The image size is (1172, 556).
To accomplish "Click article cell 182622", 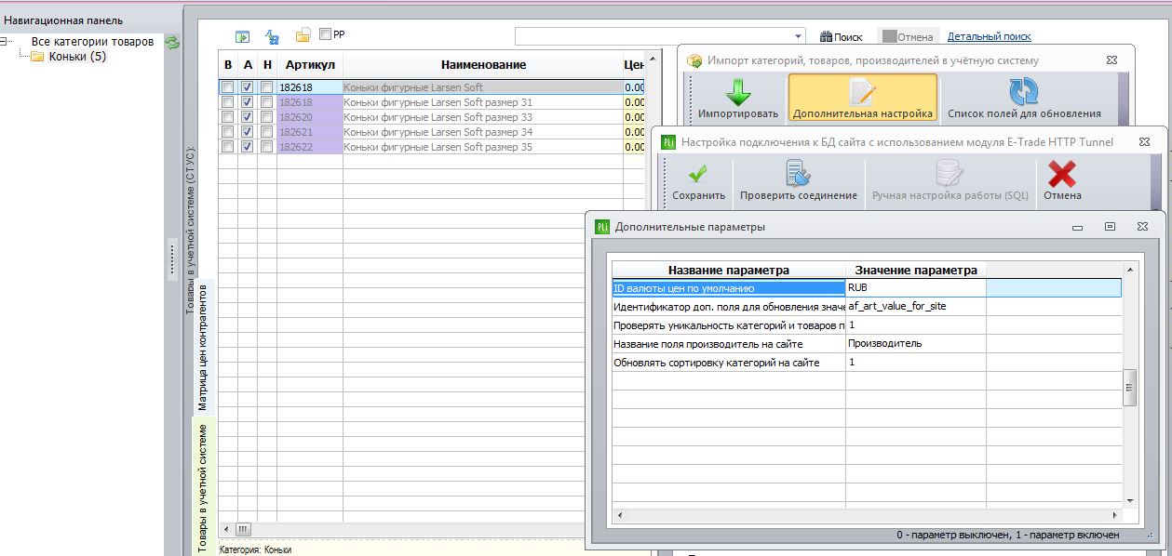I will pos(310,147).
